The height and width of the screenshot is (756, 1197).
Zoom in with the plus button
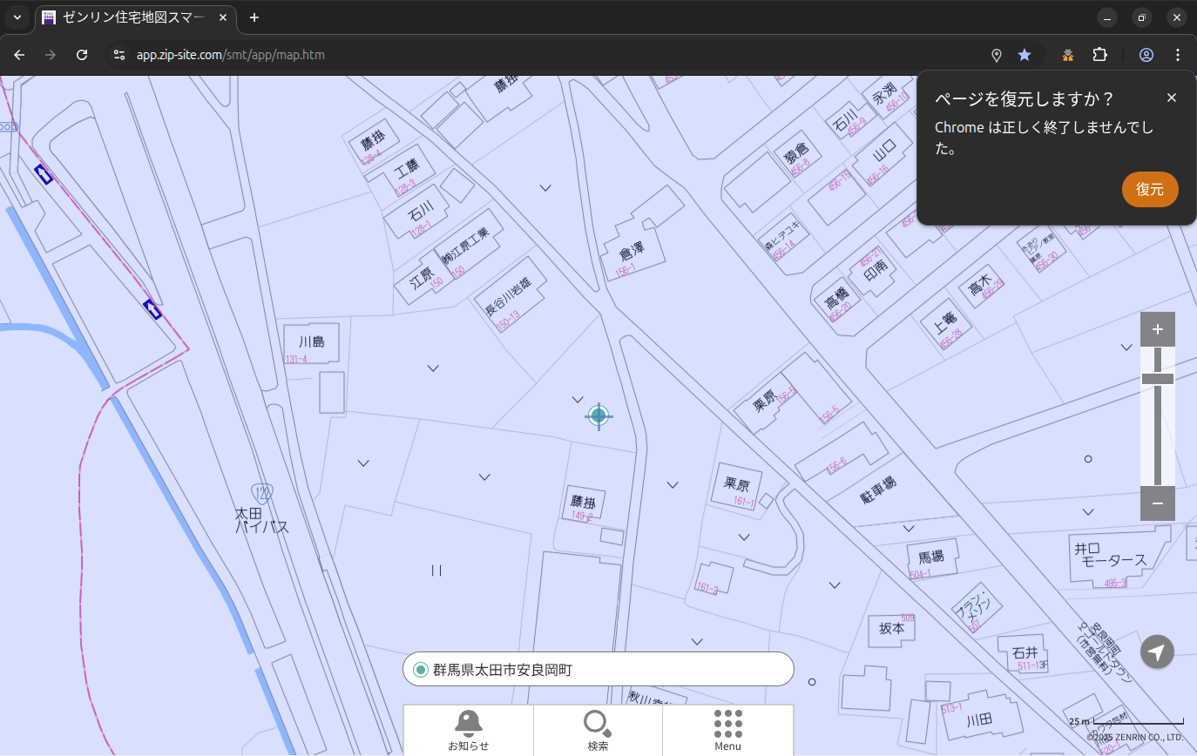pyautogui.click(x=1157, y=329)
